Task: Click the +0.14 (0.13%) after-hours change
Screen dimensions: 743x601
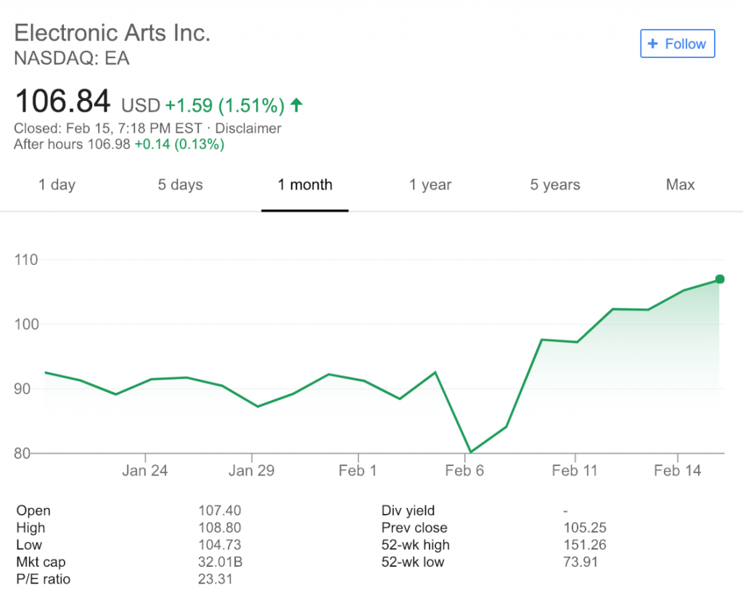Action: [180, 144]
